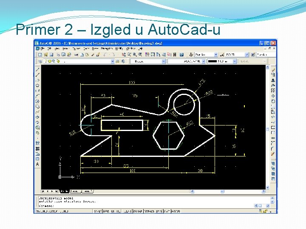Select the Array modify tool
The height and width of the screenshot is (229, 306).
tap(273, 91)
